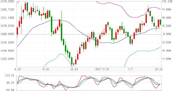Select the 10.13 date marker

pos(159,69)
